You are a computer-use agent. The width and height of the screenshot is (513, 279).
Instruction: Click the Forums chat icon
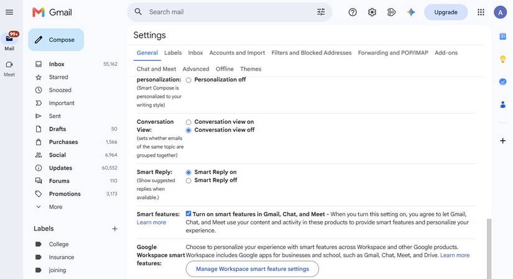pos(39,181)
